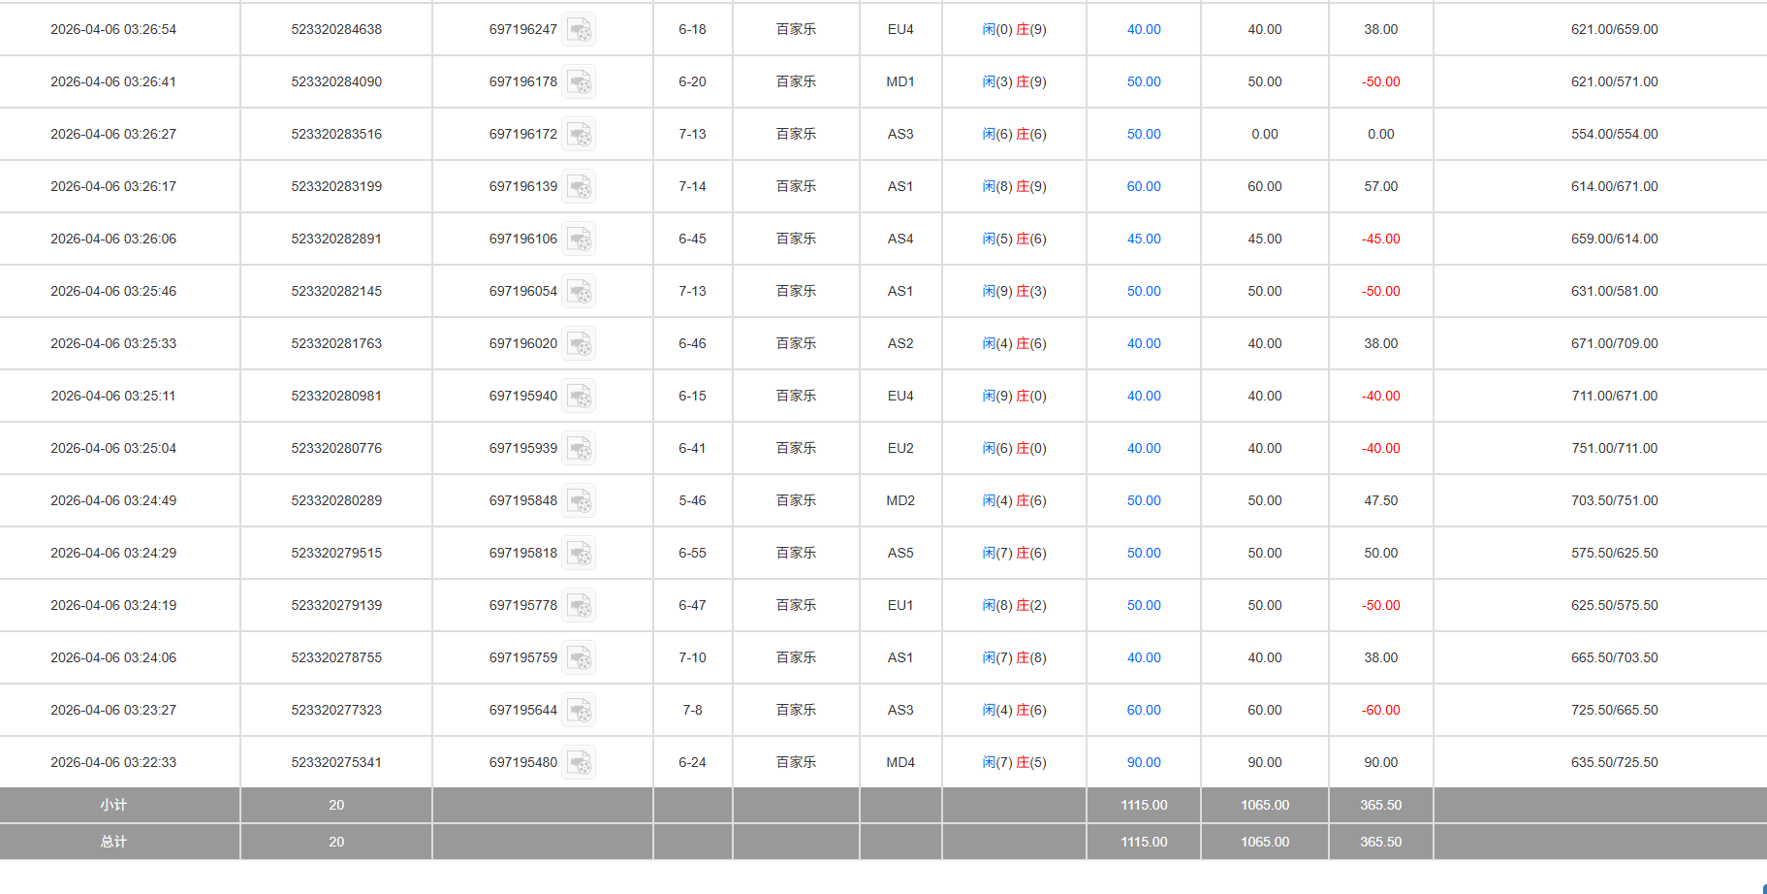
Task: Click video replay icon beside 697196106
Action: point(579,239)
